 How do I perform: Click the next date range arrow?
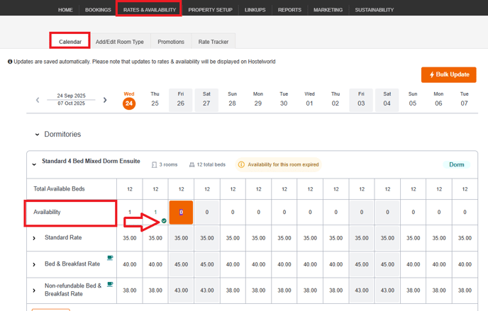coord(105,100)
